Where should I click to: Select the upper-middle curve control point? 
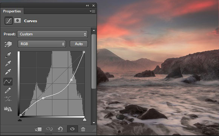pos(71,80)
